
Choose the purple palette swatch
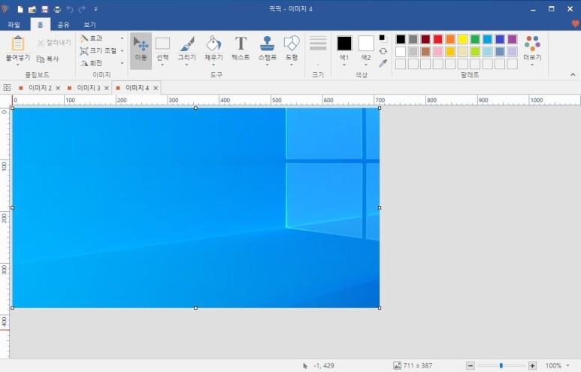512,39
